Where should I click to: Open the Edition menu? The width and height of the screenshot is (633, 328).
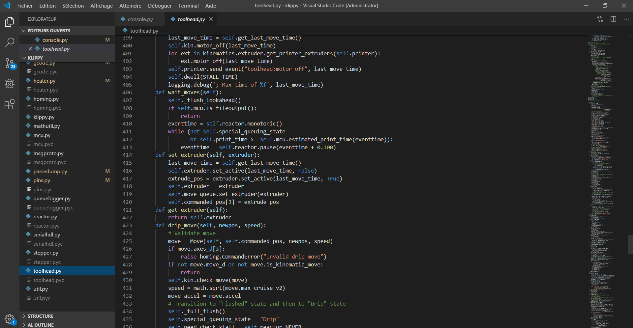coord(47,6)
